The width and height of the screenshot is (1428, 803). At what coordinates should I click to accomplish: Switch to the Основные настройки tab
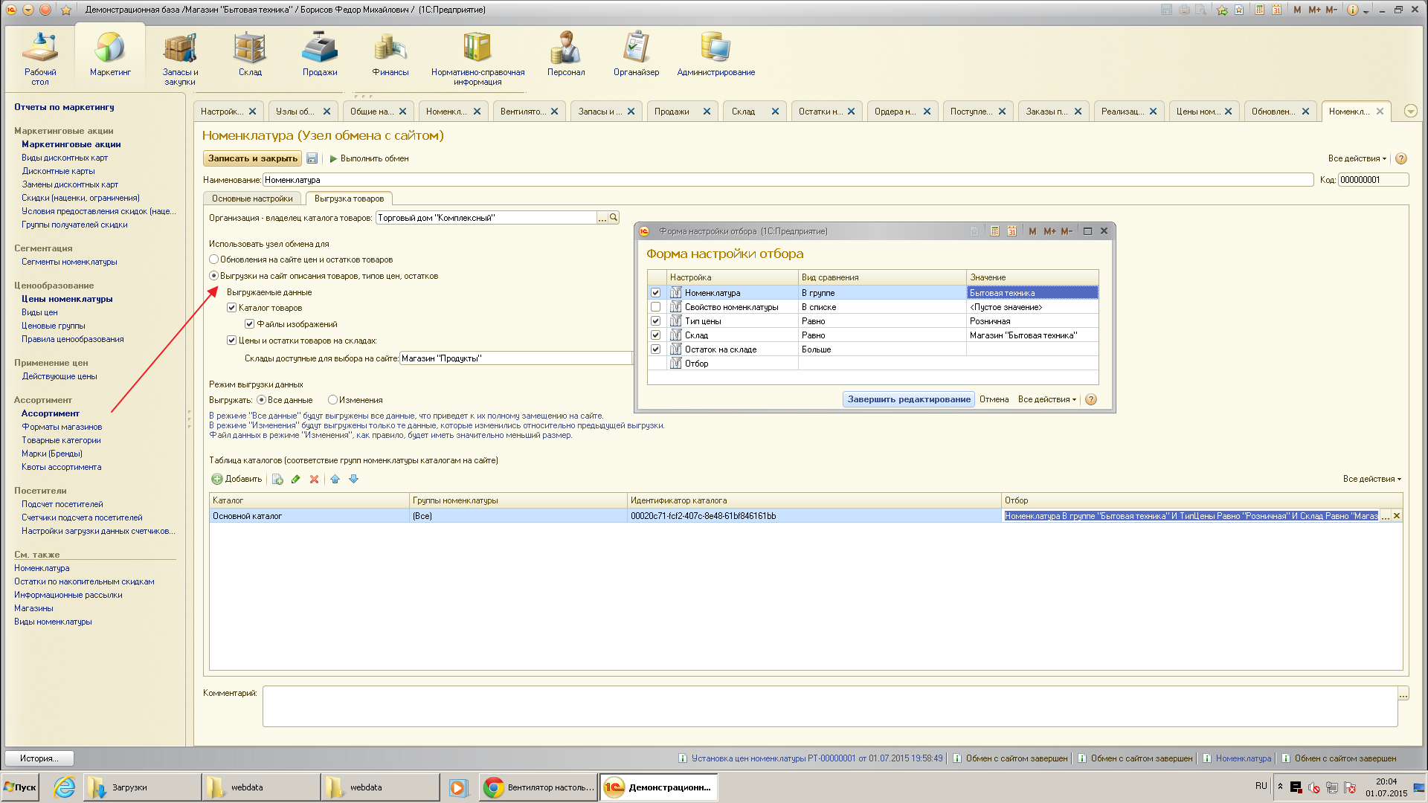point(252,199)
